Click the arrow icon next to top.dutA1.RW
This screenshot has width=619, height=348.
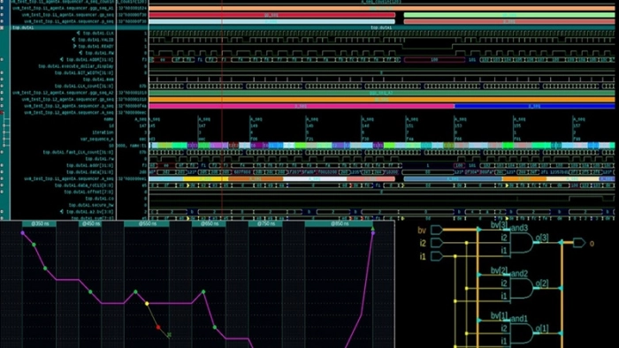point(80,53)
